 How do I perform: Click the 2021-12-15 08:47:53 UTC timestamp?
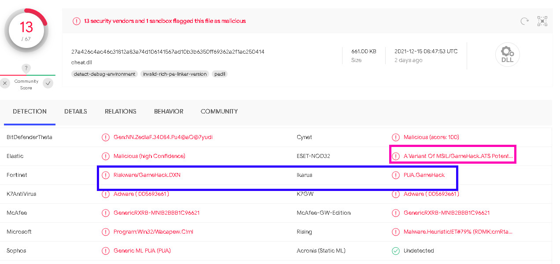pyautogui.click(x=426, y=51)
